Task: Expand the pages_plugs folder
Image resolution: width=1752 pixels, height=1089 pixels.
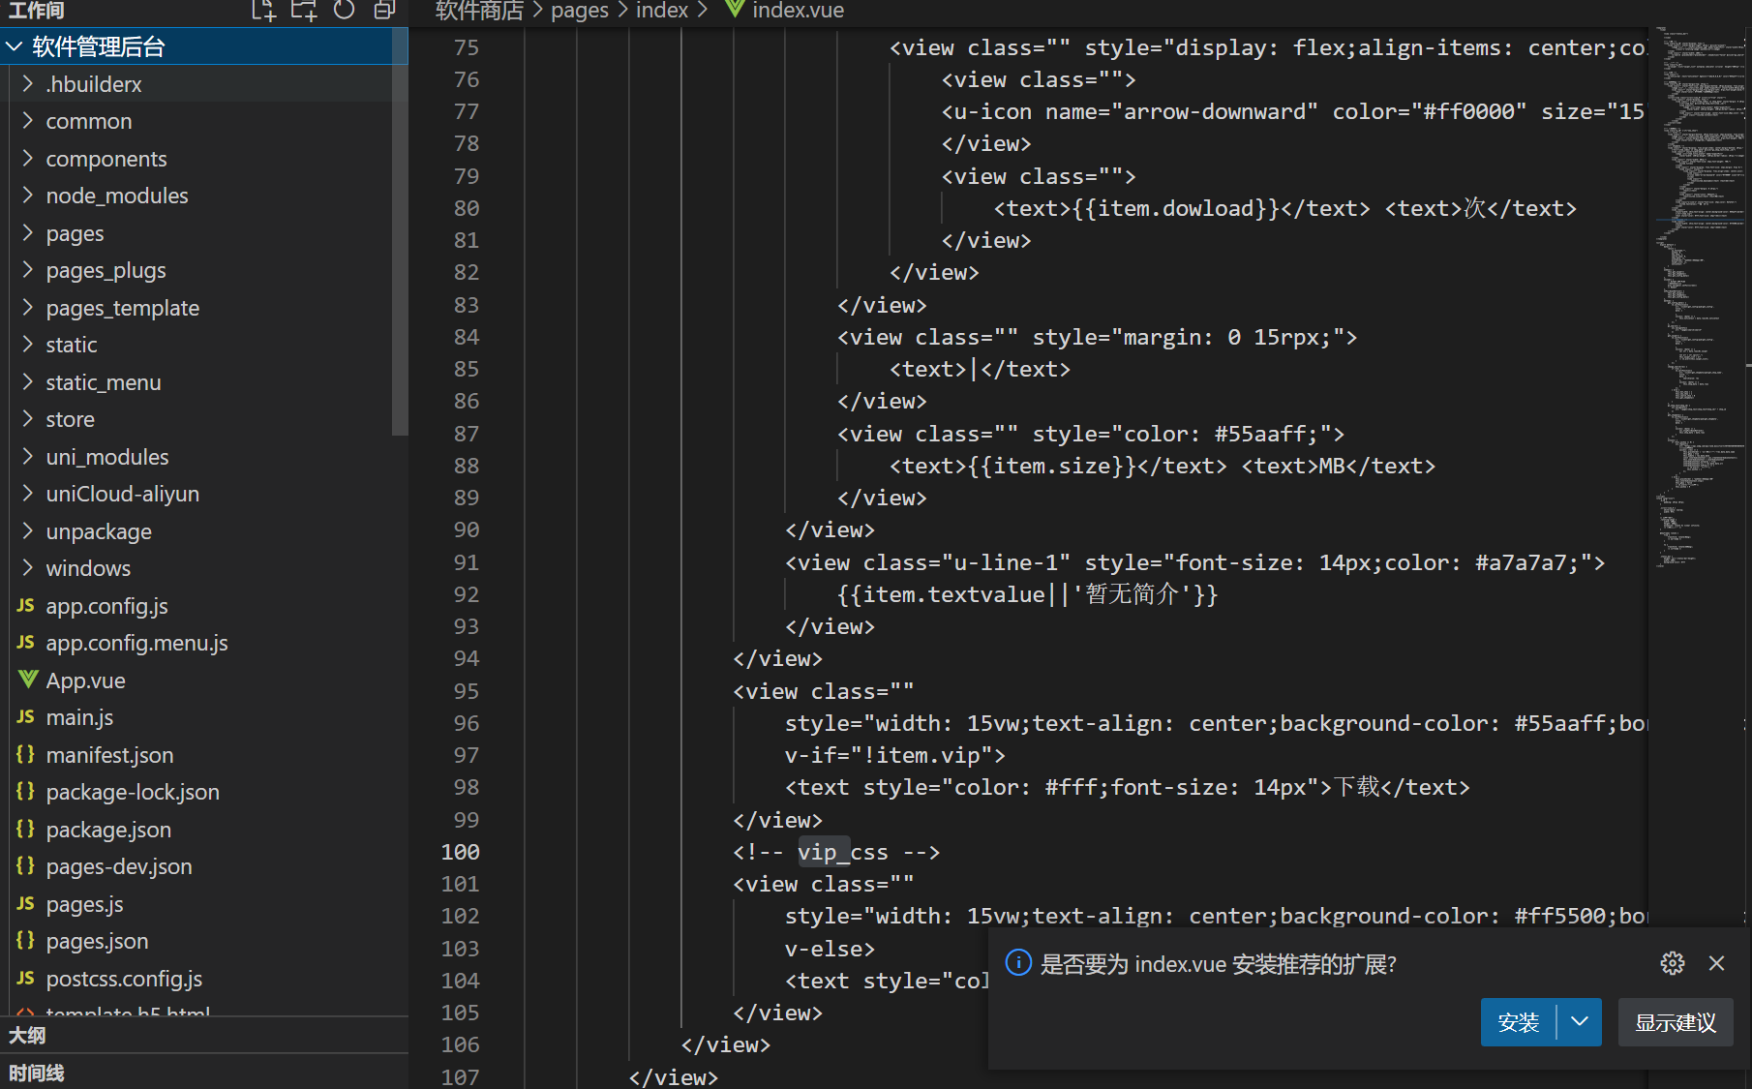Action: pyautogui.click(x=27, y=270)
